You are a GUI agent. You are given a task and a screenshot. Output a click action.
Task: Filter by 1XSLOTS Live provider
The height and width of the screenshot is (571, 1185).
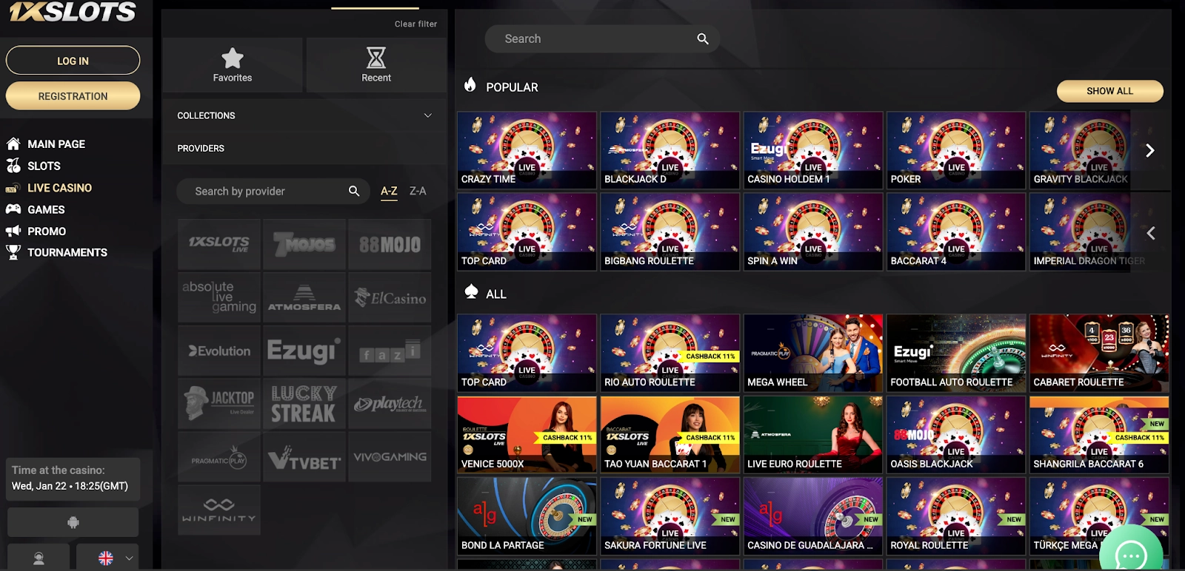(219, 244)
